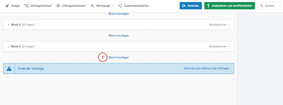Screen dimensions: 283x105
Task: Click the magnifier icon in search box
Action: [x=262, y=6]
